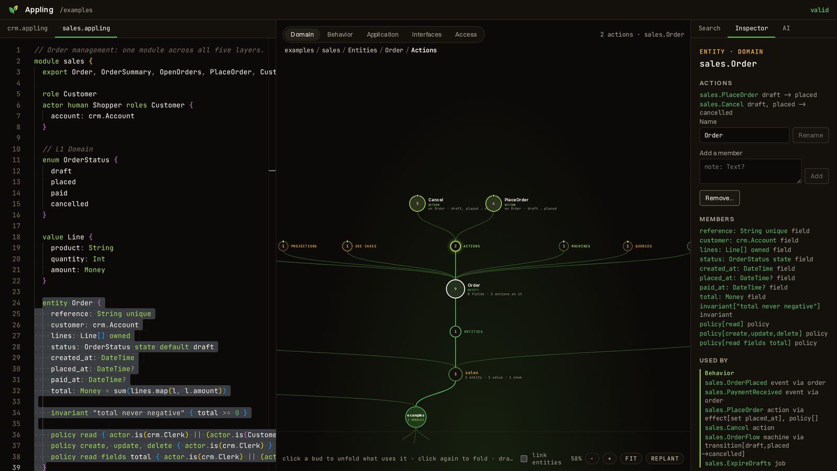Open the crm.appling file tab

(x=28, y=28)
